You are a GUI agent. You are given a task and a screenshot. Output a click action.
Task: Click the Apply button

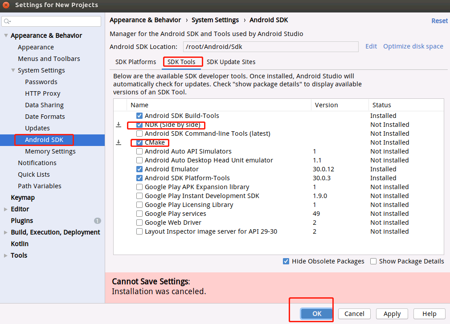point(392,313)
